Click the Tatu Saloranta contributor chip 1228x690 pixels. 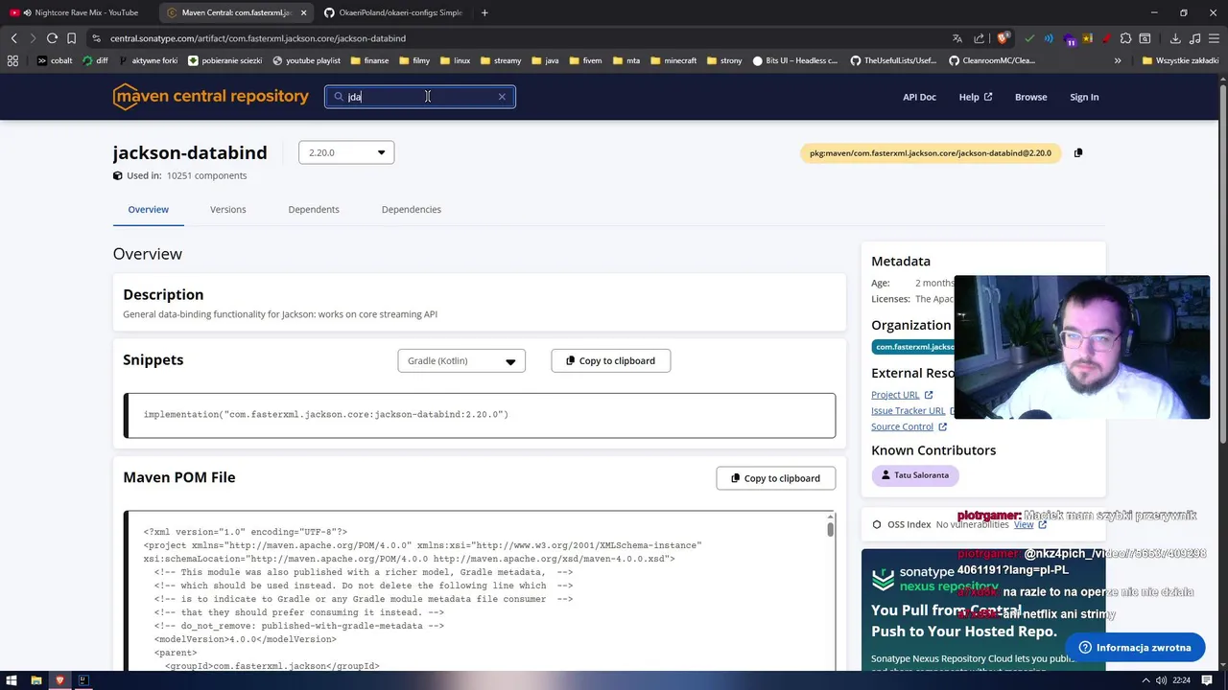pos(915,475)
